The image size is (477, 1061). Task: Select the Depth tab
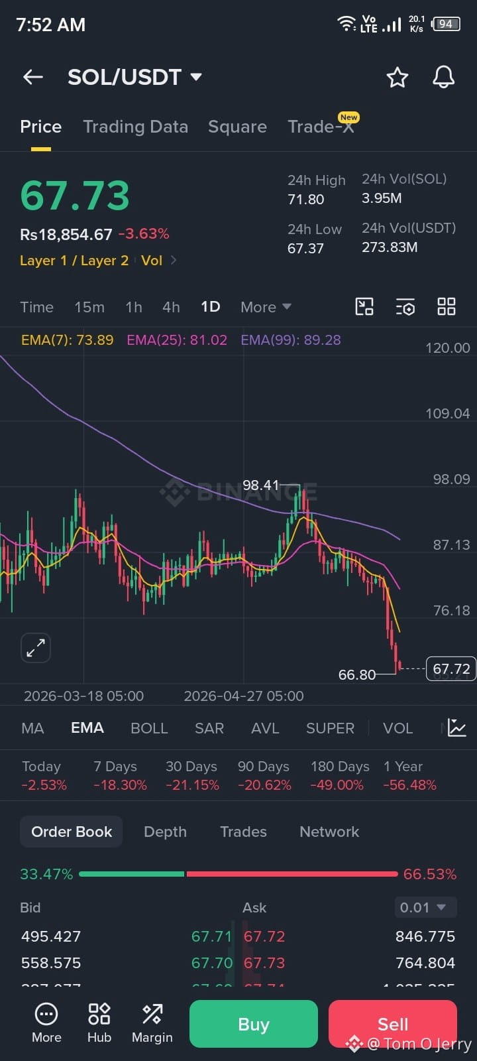pyautogui.click(x=166, y=832)
